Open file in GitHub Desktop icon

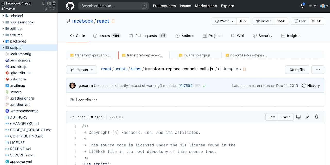(x=298, y=117)
